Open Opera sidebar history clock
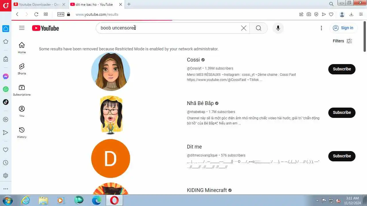Viewport: 367px width, 206px height. 6,163
